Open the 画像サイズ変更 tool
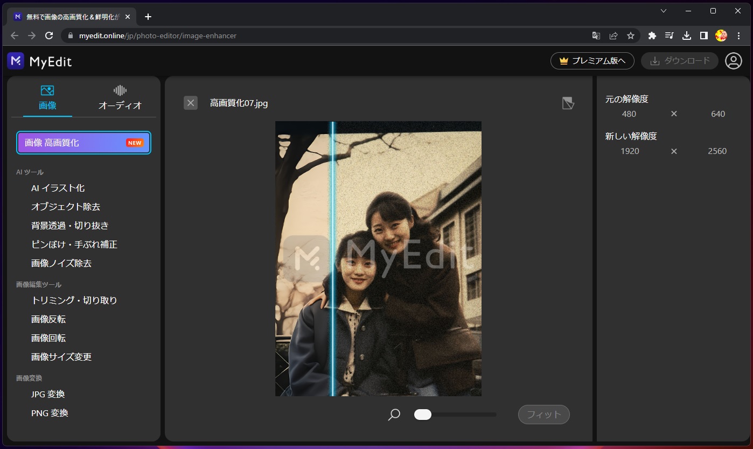Screen dimensions: 753x449 [61, 356]
